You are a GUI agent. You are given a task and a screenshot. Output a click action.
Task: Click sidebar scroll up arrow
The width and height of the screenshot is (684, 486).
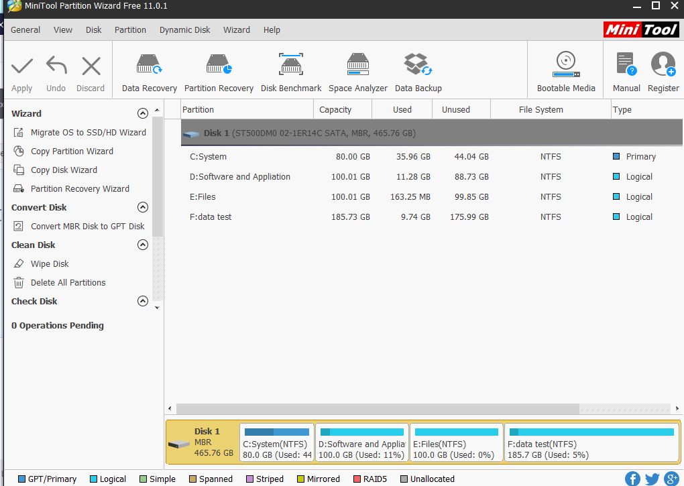157,111
